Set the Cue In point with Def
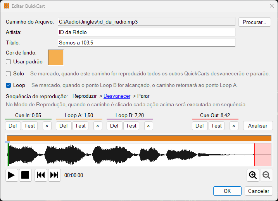This screenshot has width=278, height=201. pos(13,126)
